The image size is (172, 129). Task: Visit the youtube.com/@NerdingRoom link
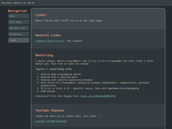click(x=51, y=121)
